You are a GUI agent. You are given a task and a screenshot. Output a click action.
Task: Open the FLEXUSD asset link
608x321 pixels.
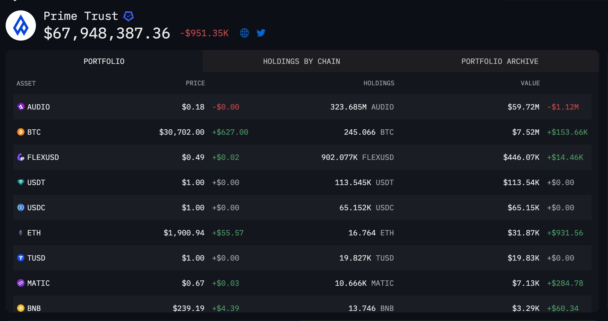(43, 157)
